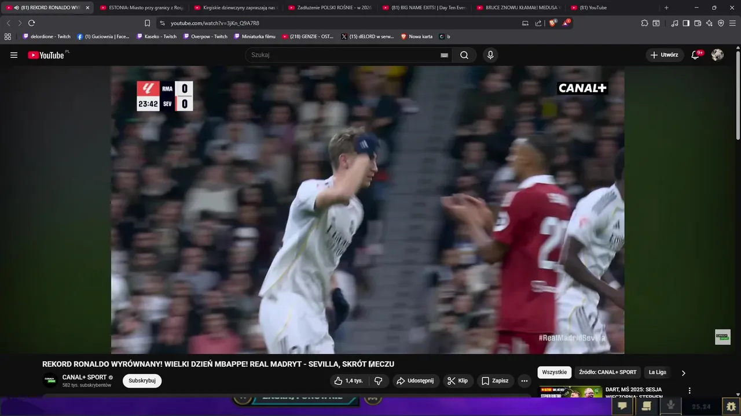Start voice search with the microphone
The image size is (741, 416).
click(x=490, y=55)
